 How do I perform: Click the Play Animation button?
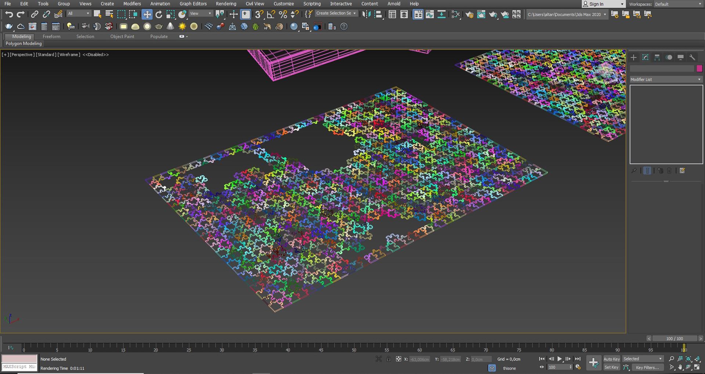tap(560, 359)
